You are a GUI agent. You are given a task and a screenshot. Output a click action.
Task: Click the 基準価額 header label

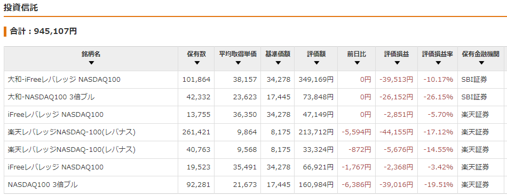pos(278,54)
